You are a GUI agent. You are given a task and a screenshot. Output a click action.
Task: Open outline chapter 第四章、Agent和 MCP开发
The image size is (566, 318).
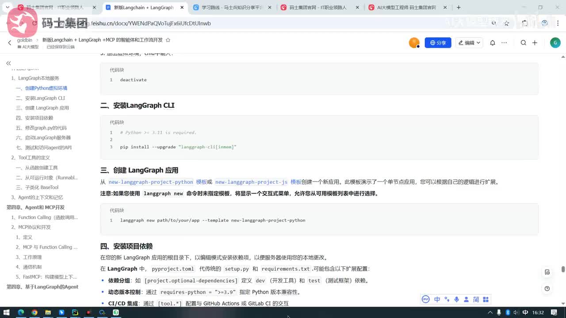35,207
